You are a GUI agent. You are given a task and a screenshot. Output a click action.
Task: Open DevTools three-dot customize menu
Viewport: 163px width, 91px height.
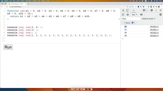[x=156, y=10]
